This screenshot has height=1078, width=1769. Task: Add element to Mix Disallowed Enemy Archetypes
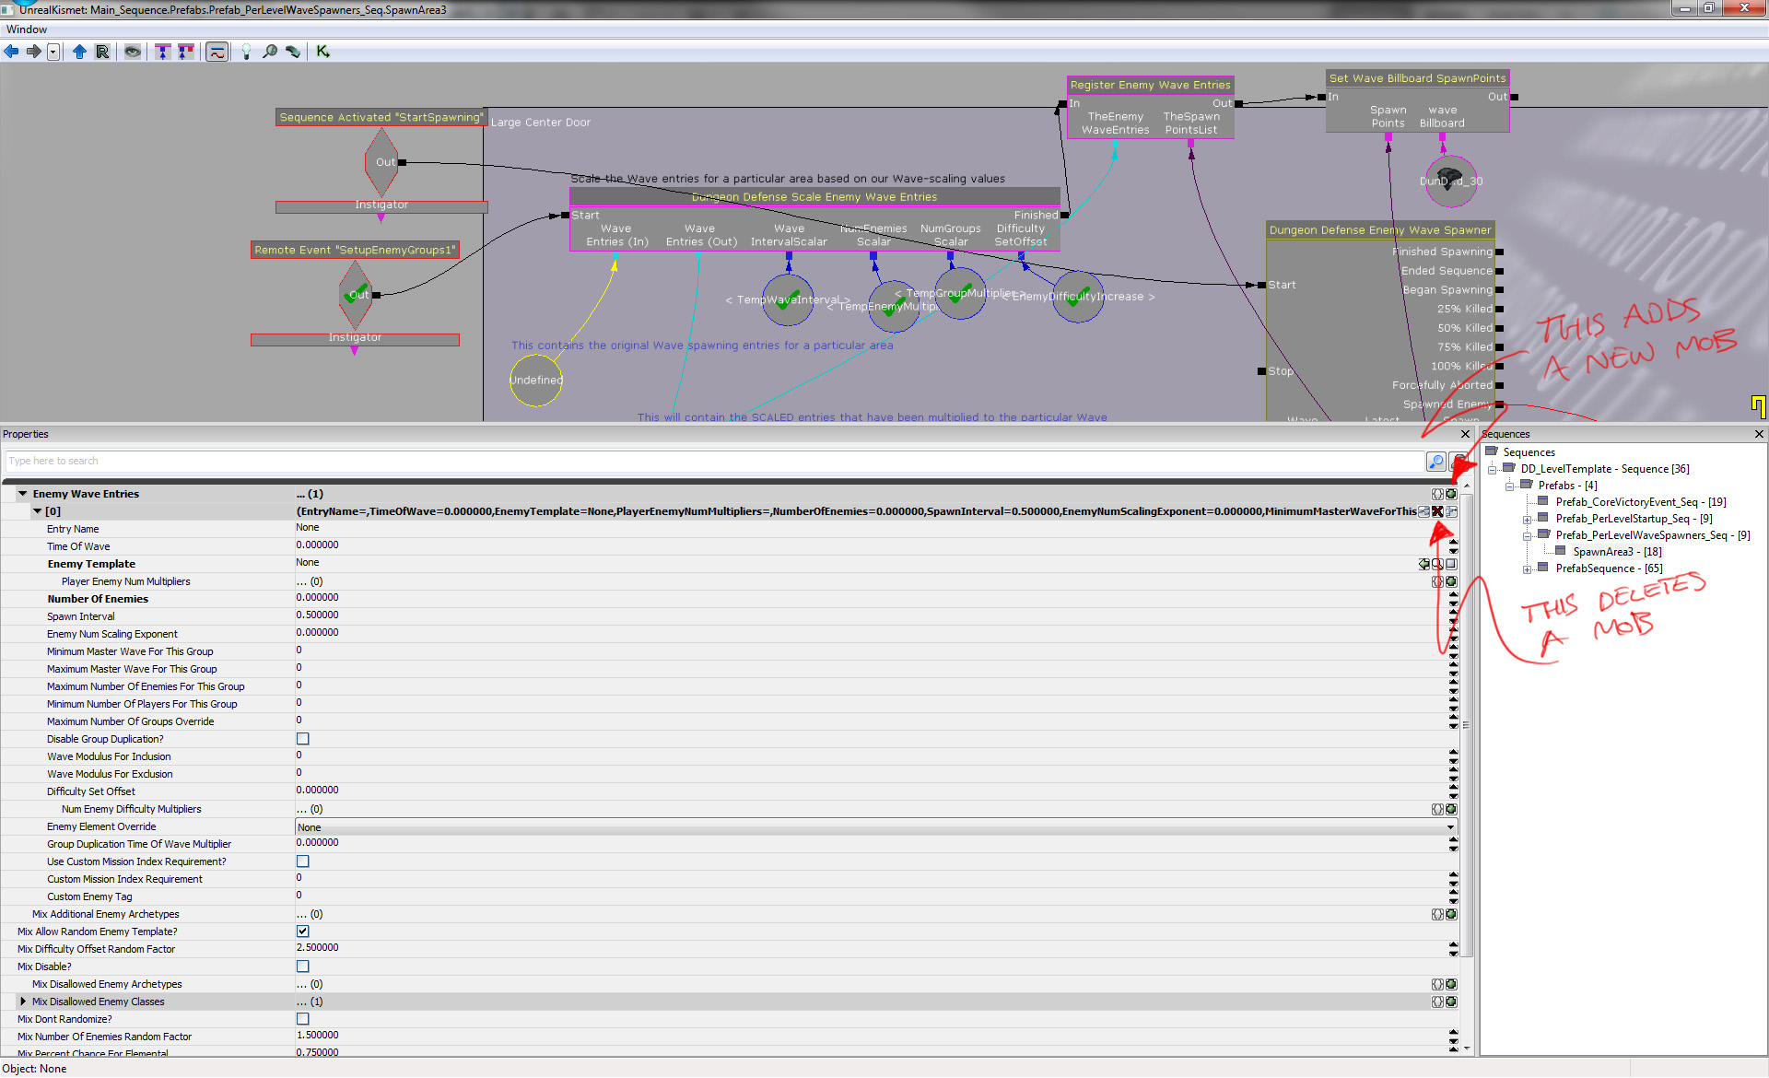pyautogui.click(x=1451, y=984)
